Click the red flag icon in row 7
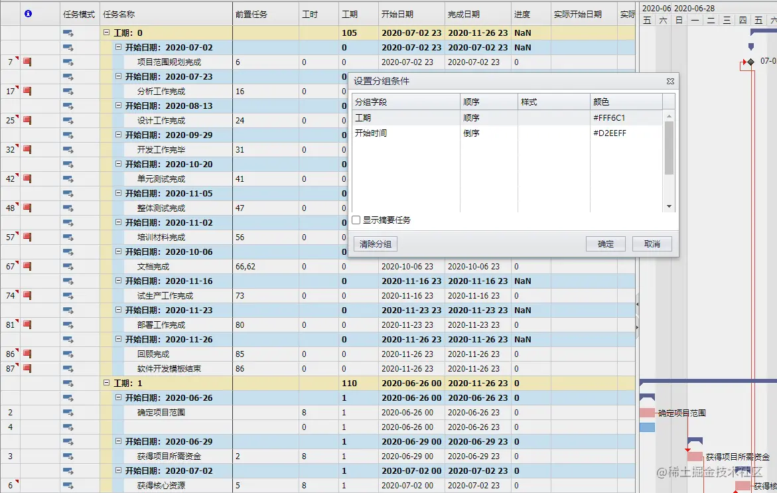777x493 pixels. [27, 62]
